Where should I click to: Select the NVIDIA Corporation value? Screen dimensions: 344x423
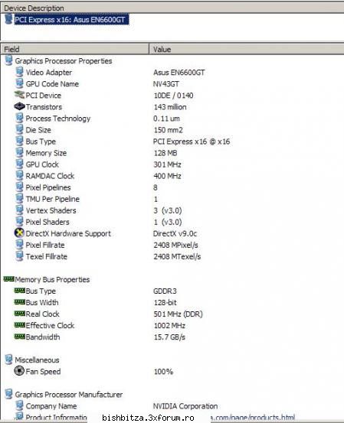coord(185,406)
